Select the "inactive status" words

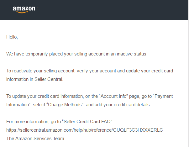[x=132, y=54]
